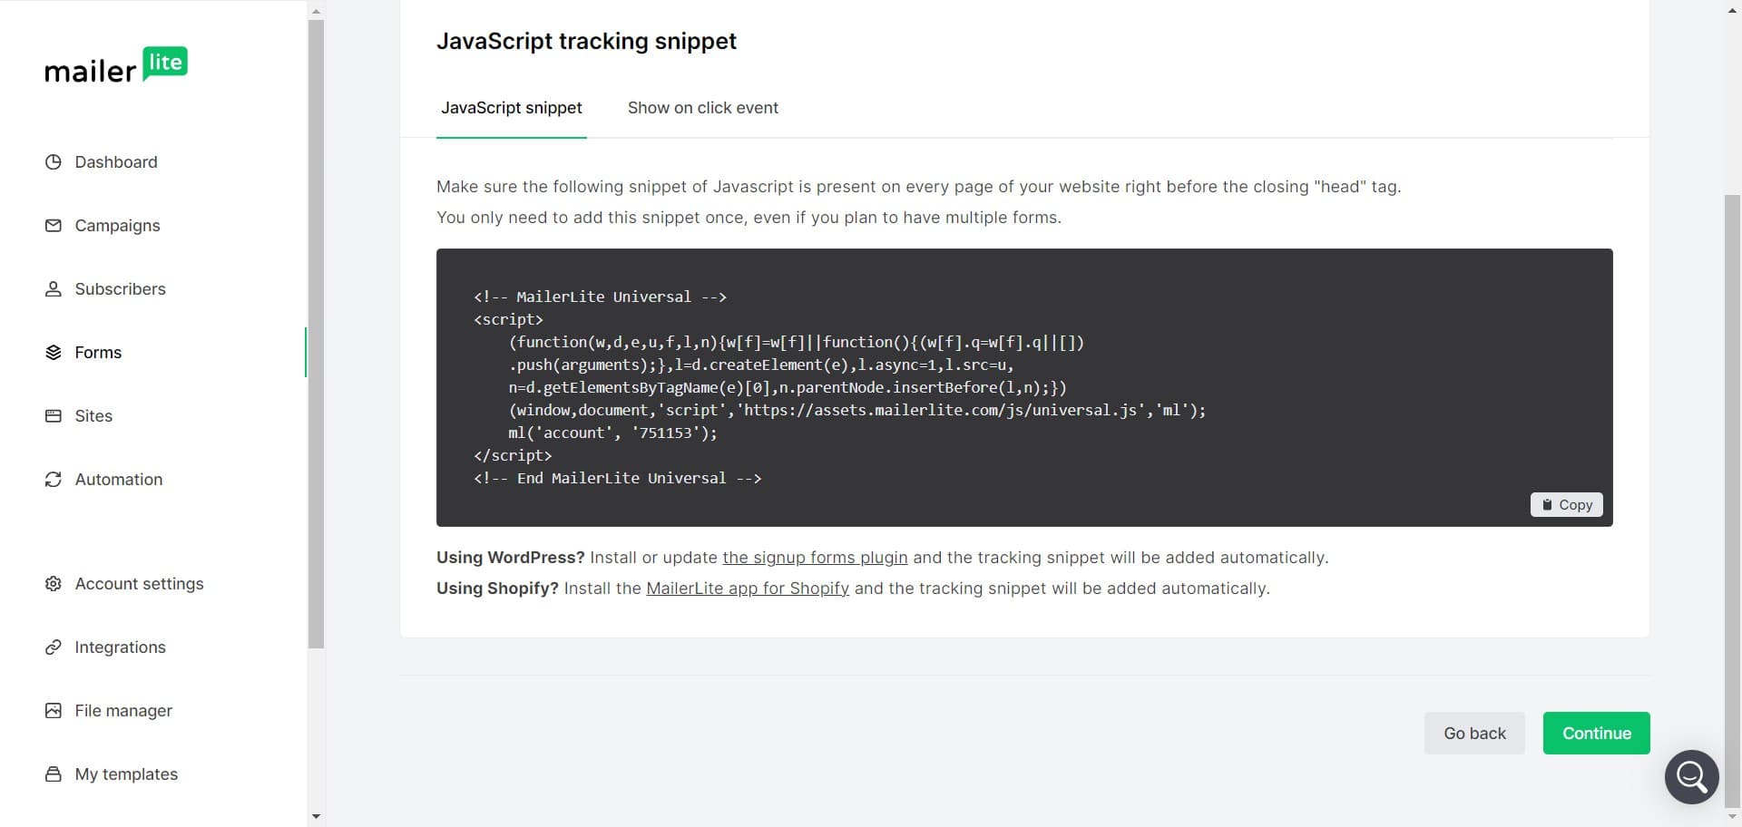The image size is (1742, 827).
Task: Open the floating help search bubble
Action: pyautogui.click(x=1691, y=776)
